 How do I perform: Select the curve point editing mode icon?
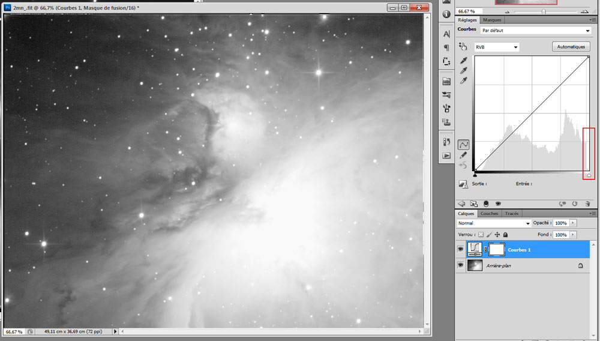463,145
